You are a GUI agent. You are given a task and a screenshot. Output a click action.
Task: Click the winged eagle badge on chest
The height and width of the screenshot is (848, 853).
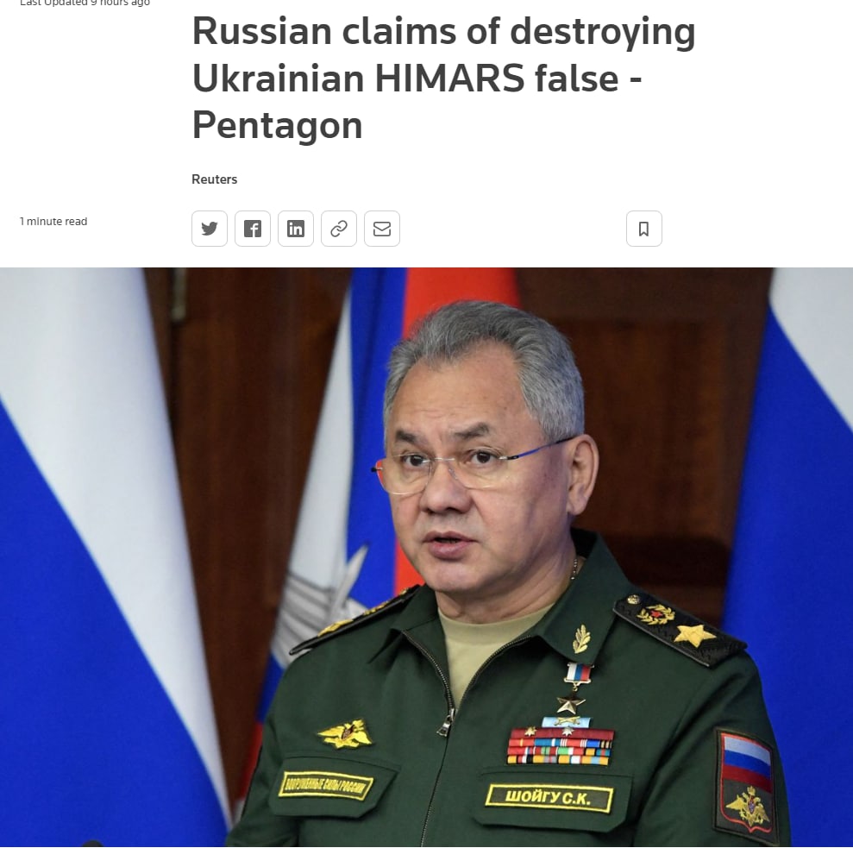(345, 734)
